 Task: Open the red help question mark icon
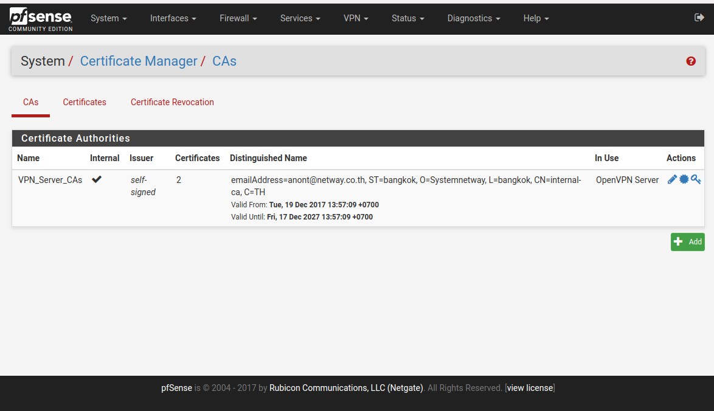click(x=691, y=61)
